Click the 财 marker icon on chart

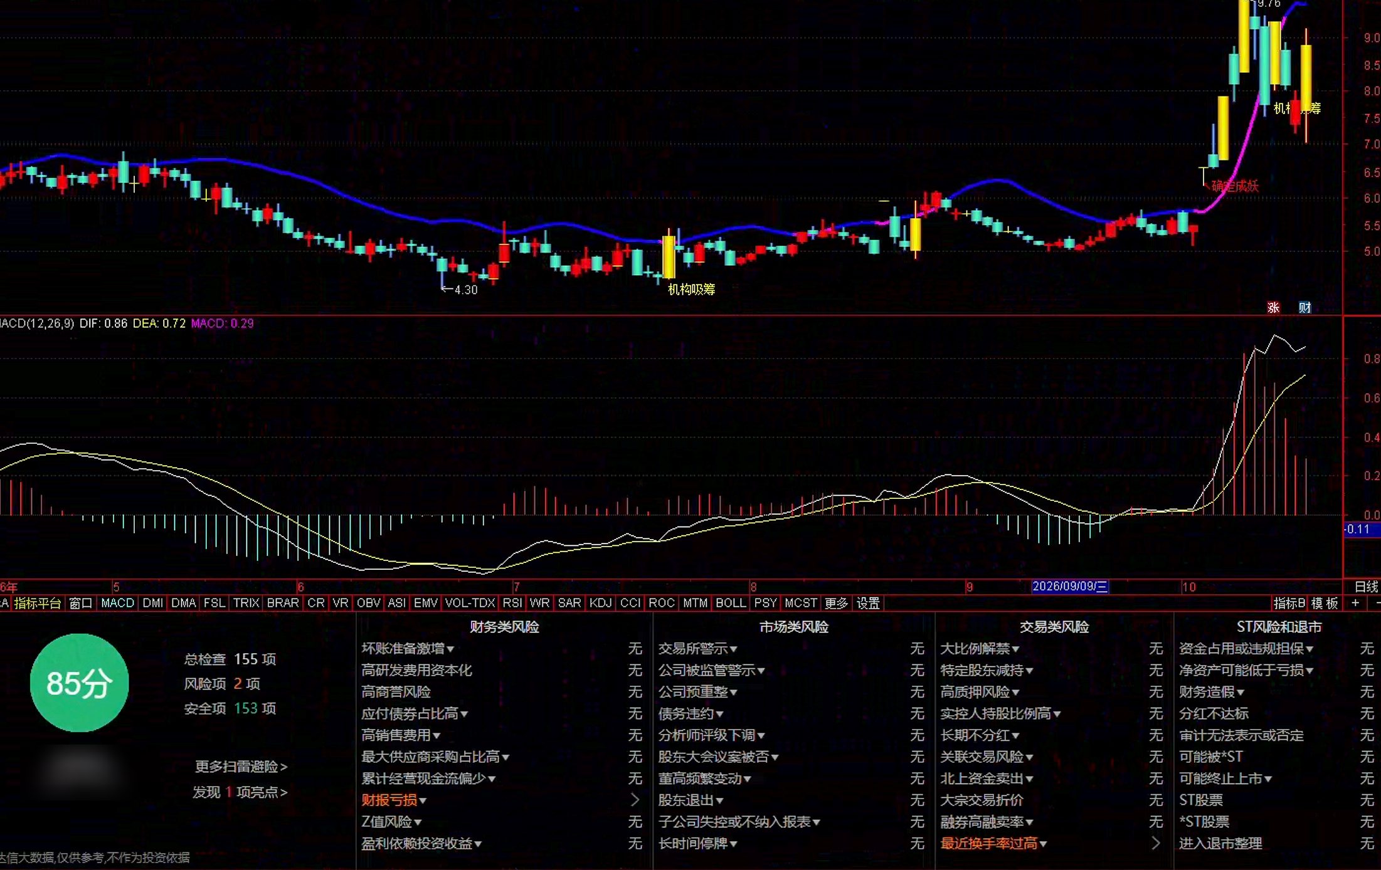click(x=1304, y=307)
